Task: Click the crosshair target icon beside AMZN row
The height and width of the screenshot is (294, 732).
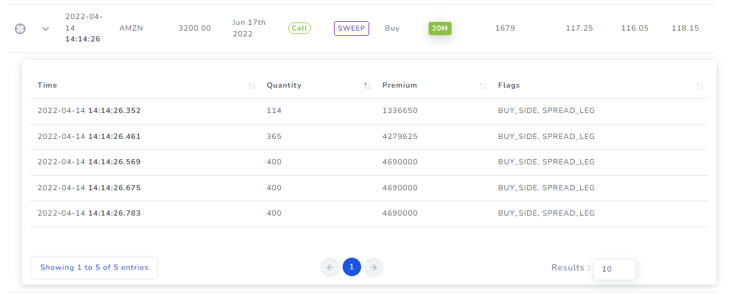Action: tap(20, 28)
